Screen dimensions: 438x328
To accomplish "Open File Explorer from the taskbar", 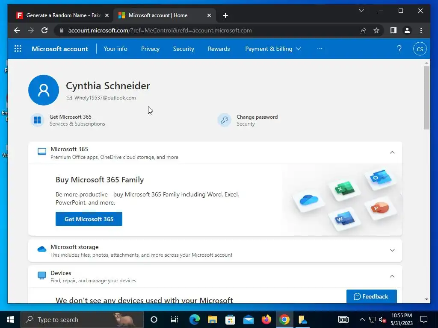I will click(212, 319).
